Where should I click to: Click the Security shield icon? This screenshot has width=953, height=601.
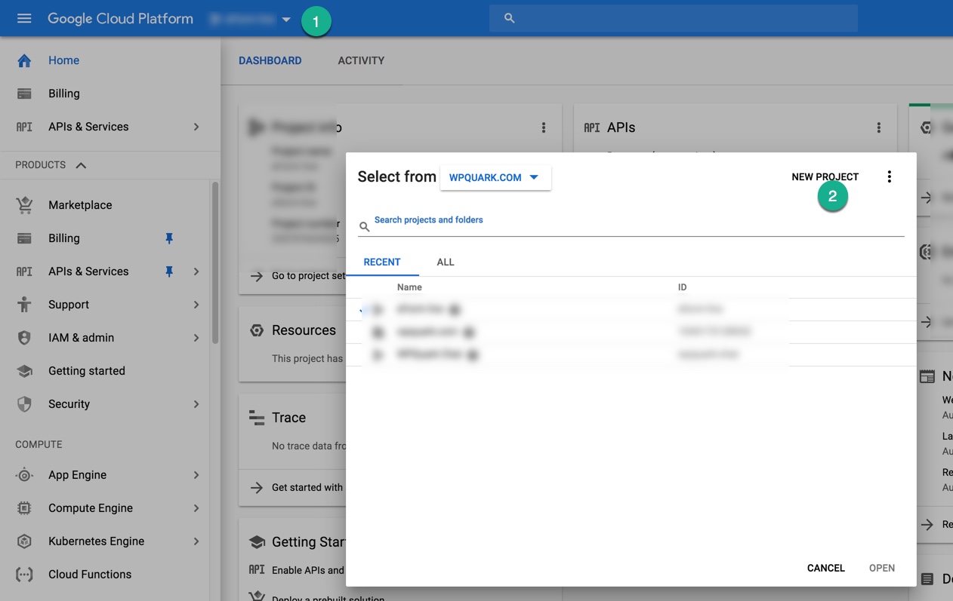pyautogui.click(x=24, y=404)
